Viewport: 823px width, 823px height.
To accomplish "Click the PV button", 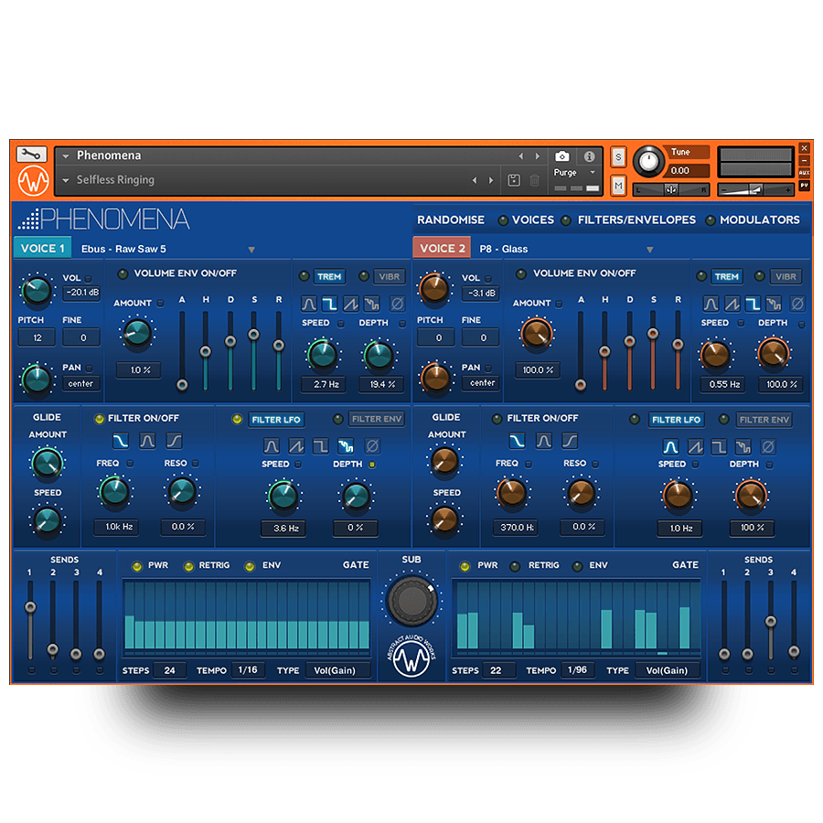I will [804, 185].
